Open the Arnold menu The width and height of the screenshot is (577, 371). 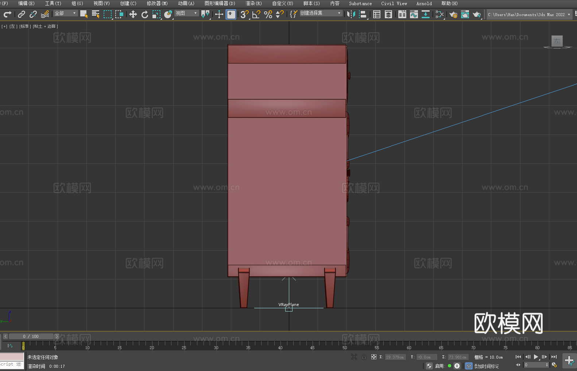[424, 3]
